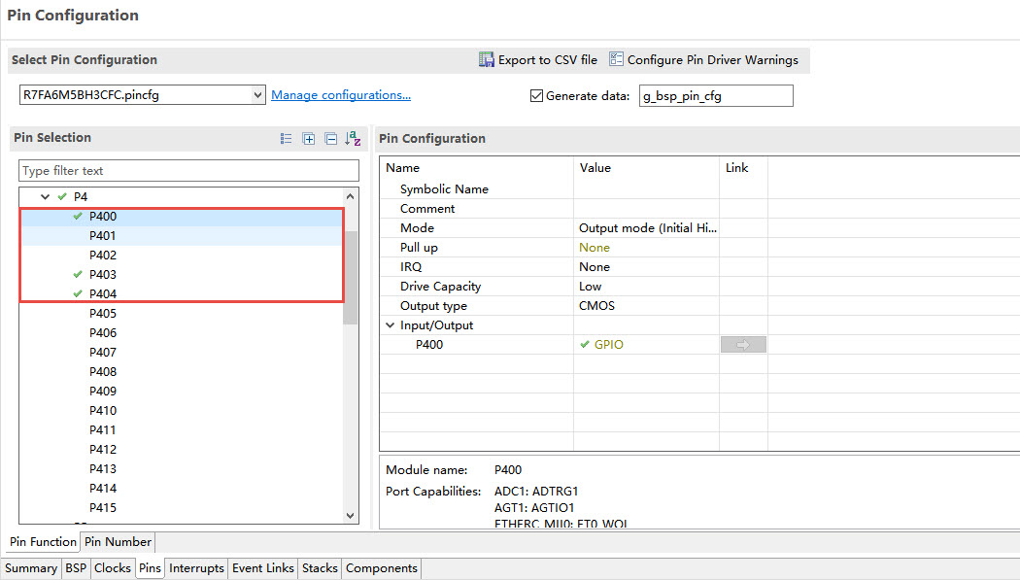Open the Interrupts tab

tap(196, 568)
